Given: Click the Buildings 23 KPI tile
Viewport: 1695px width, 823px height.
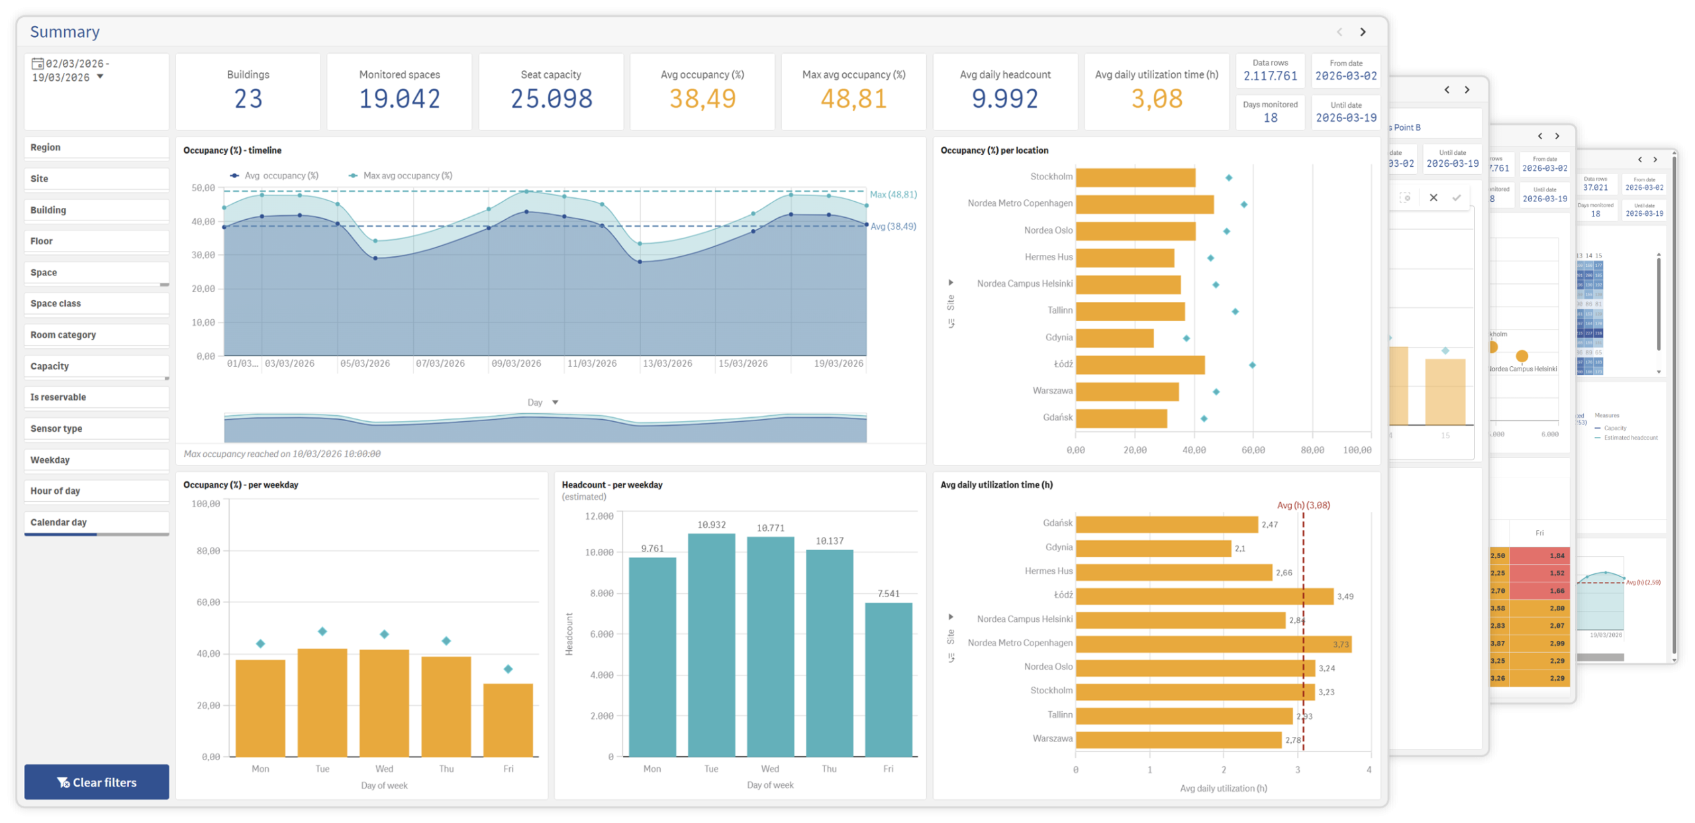Looking at the screenshot, I should 248,91.
